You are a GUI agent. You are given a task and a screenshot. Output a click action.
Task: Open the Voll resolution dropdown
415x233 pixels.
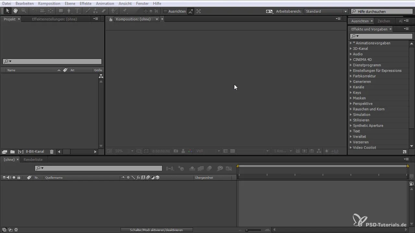[x=208, y=151]
